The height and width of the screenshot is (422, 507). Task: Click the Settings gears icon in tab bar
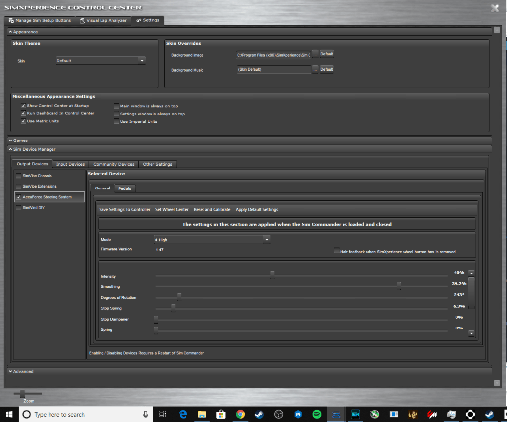(139, 20)
